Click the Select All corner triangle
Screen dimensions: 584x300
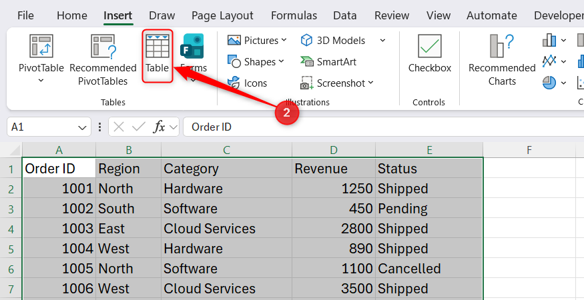[x=14, y=149]
